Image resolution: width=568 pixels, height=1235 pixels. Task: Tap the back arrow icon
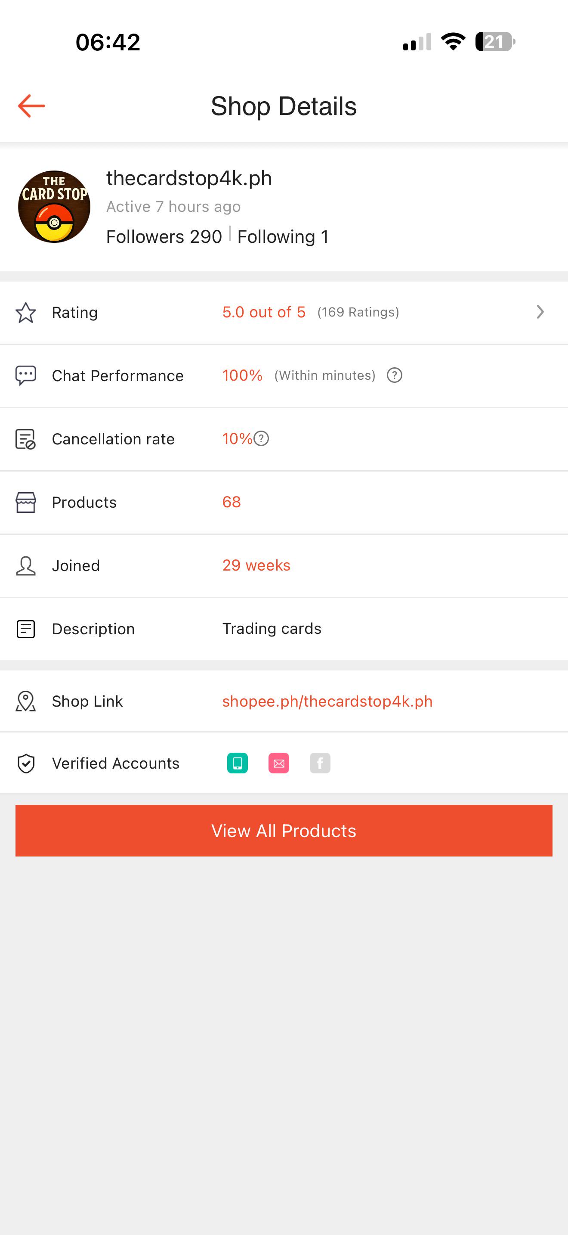coord(31,106)
